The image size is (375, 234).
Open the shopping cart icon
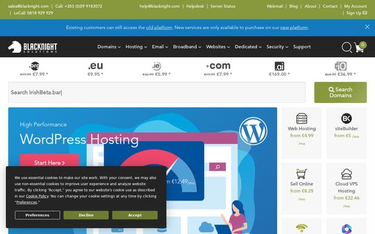point(360,47)
